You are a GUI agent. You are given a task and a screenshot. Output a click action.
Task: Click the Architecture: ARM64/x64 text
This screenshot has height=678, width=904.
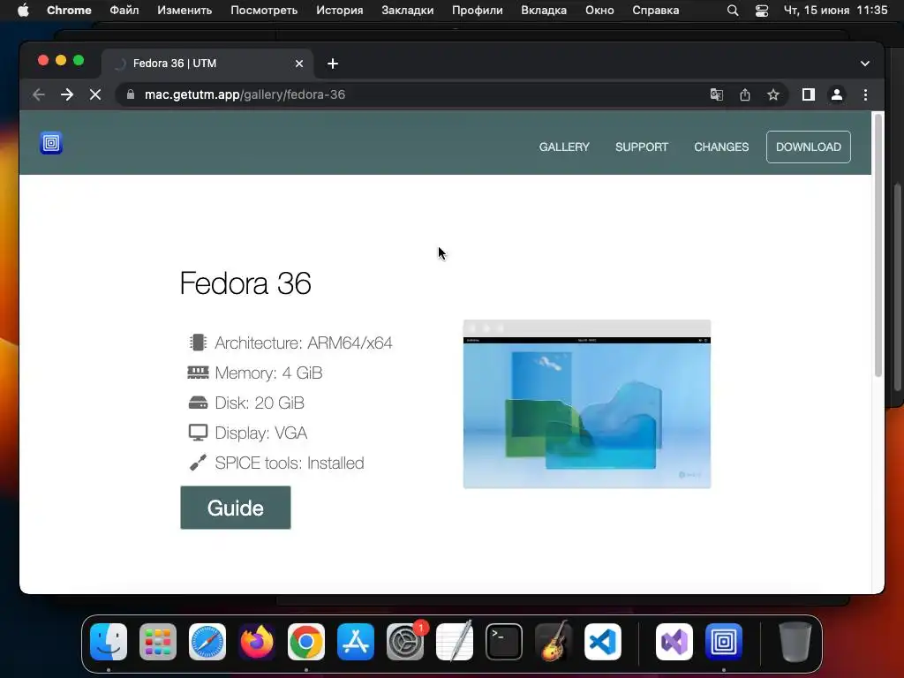304,343
